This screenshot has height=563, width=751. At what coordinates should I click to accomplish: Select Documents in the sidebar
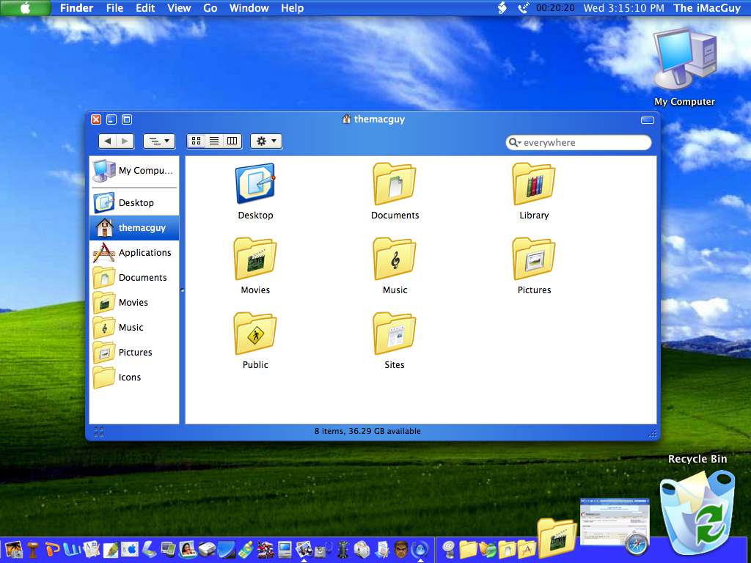(134, 277)
